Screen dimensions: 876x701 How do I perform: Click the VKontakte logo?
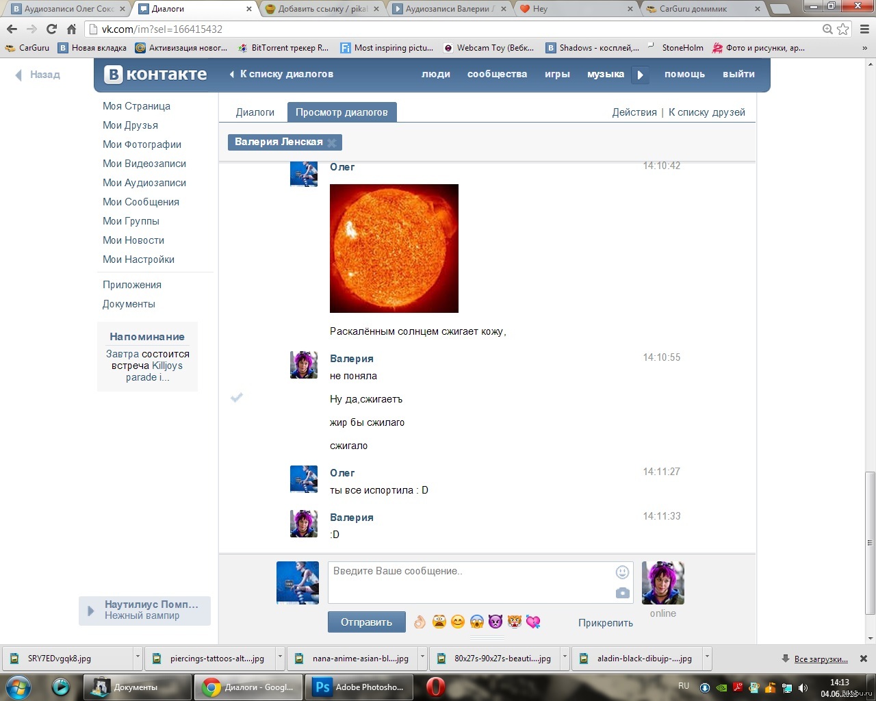pos(155,75)
